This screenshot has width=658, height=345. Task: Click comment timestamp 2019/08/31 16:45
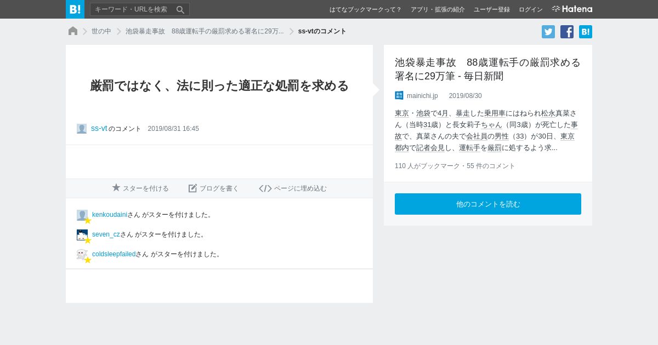173,129
